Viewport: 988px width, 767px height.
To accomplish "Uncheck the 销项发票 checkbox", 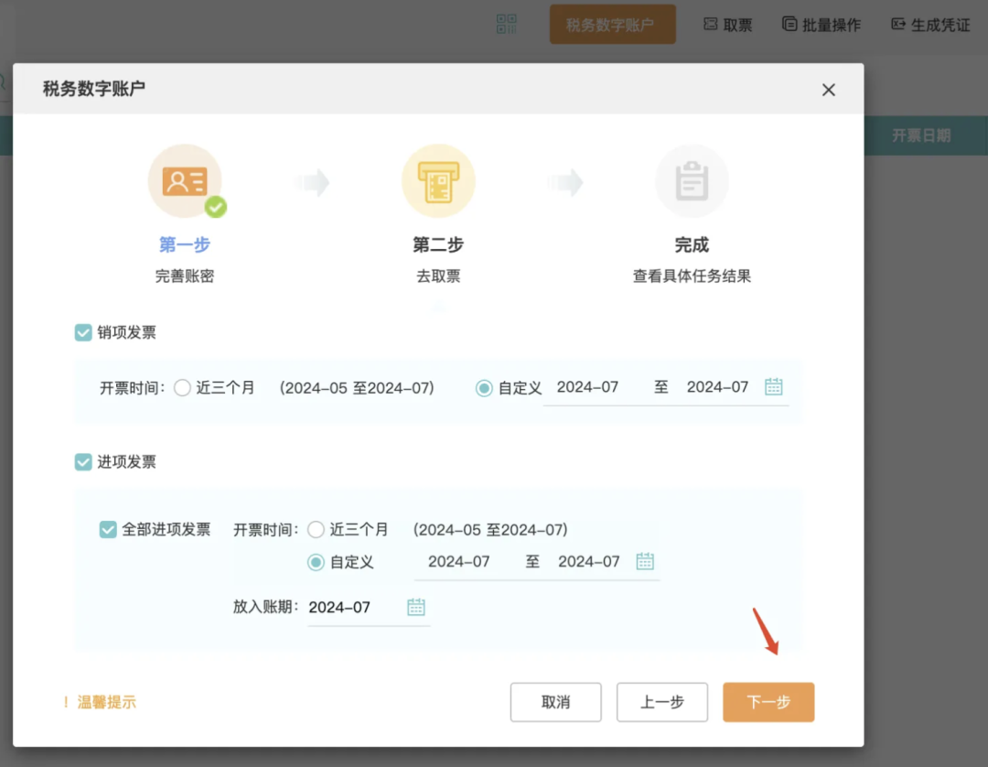I will pos(83,332).
